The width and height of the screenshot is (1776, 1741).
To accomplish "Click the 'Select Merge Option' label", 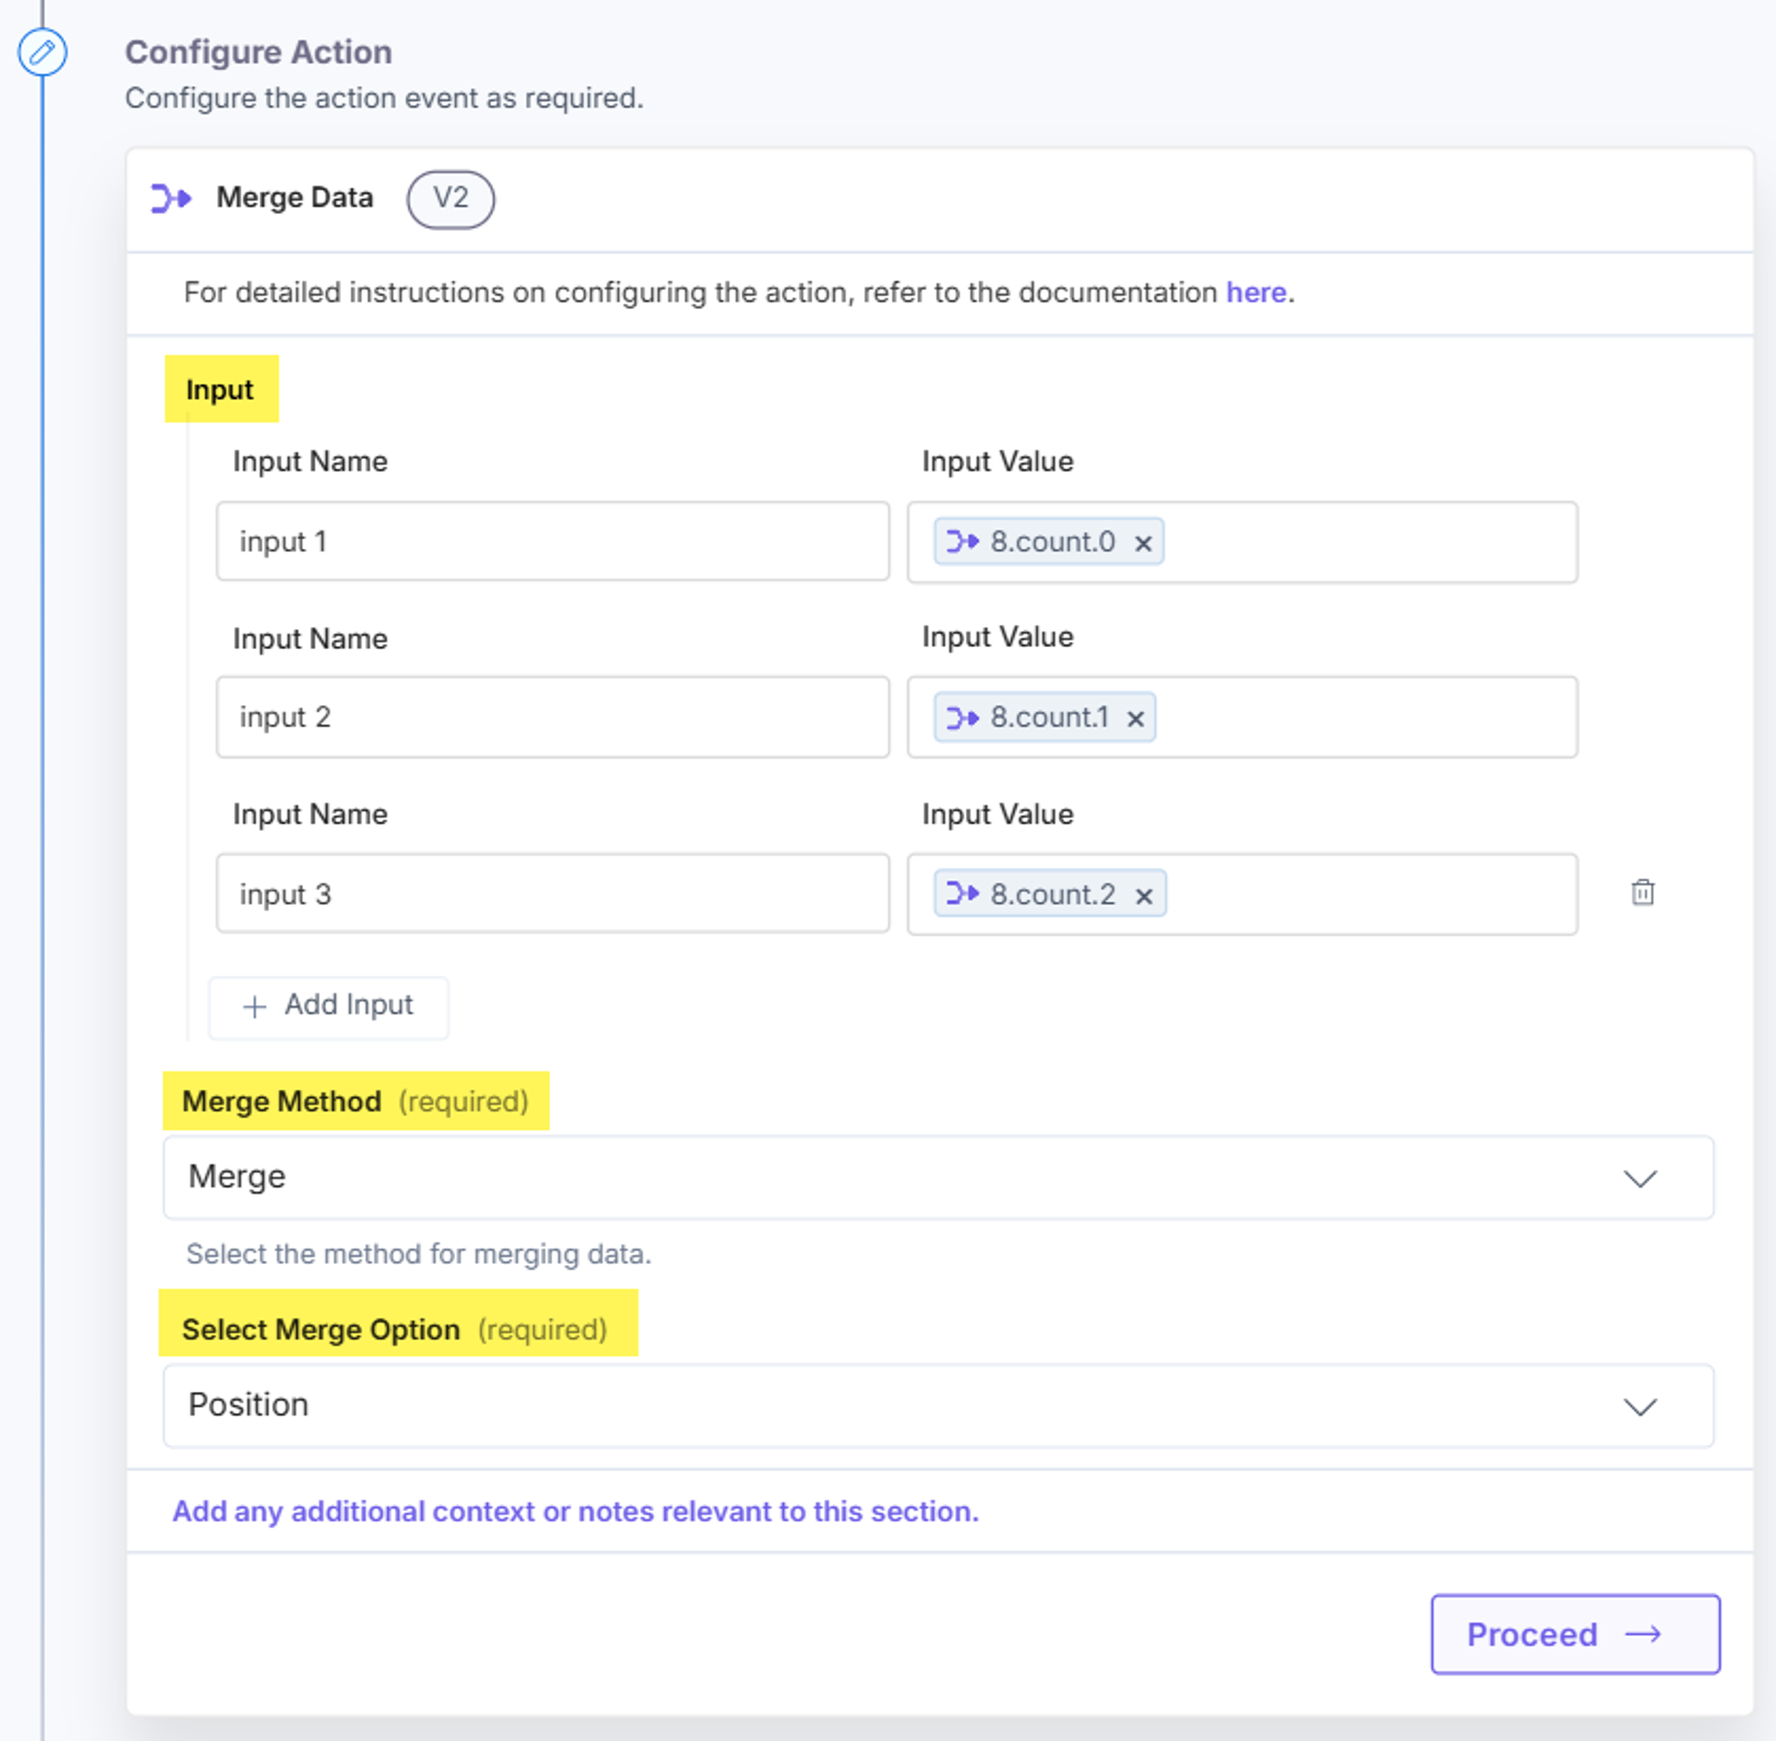I will point(321,1330).
